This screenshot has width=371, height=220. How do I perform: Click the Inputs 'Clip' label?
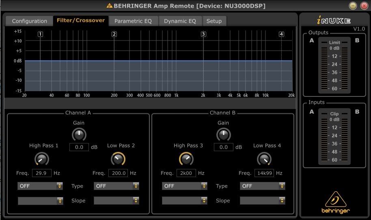[334, 114]
